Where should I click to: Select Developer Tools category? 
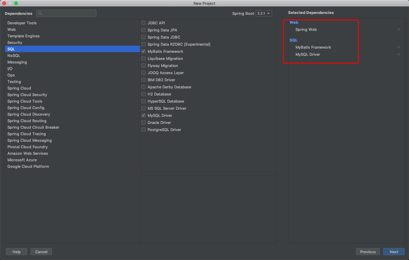click(73, 23)
